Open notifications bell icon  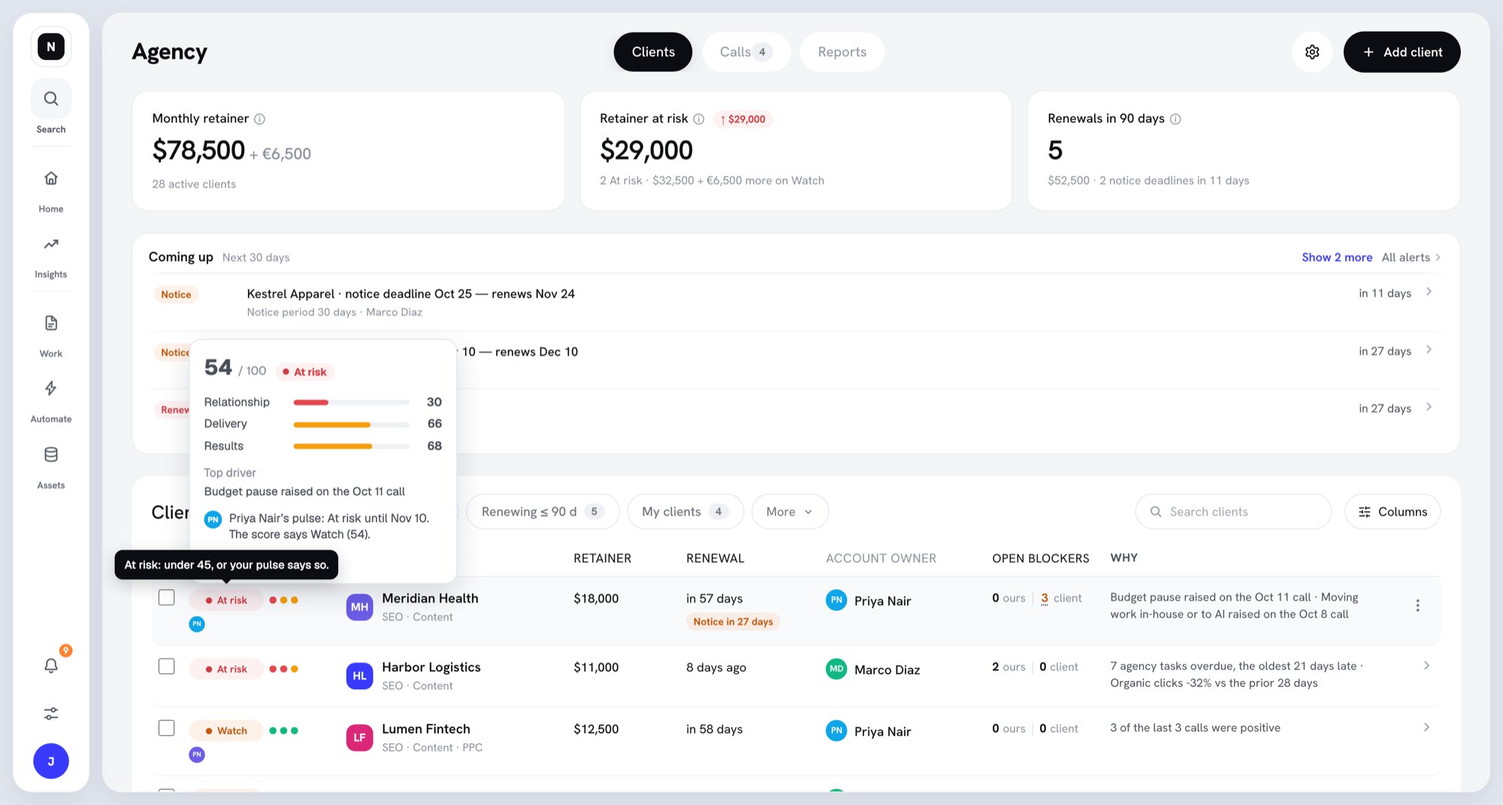[51, 665]
